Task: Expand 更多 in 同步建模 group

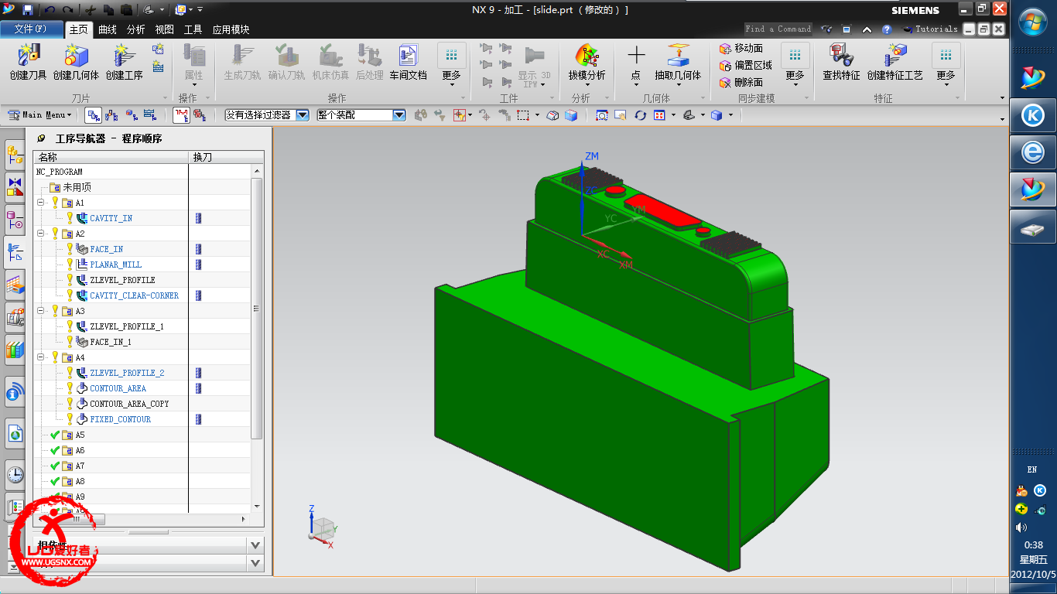Action: pyautogui.click(x=795, y=64)
